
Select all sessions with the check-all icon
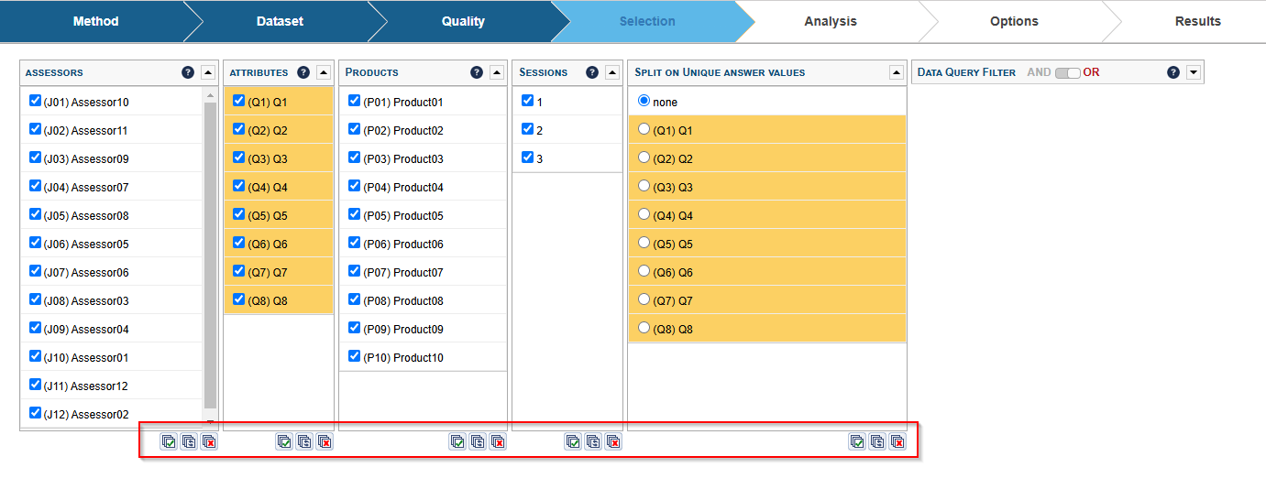point(573,442)
